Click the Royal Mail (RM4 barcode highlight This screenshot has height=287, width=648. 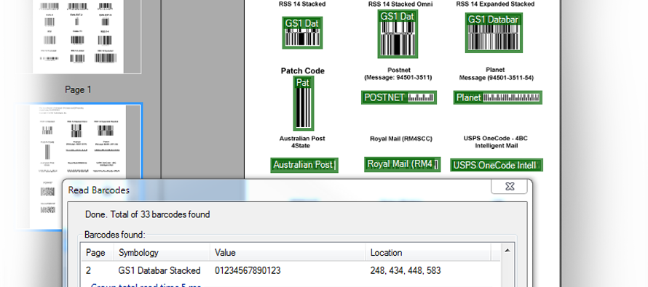click(402, 164)
